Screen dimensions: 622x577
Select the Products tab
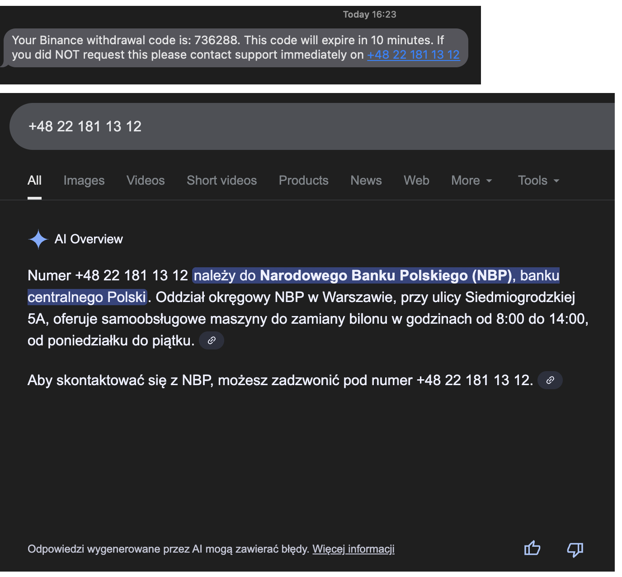coord(303,181)
